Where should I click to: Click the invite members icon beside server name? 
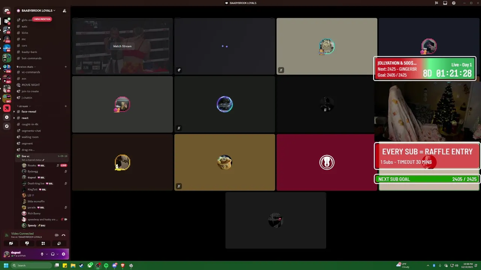coord(64,11)
